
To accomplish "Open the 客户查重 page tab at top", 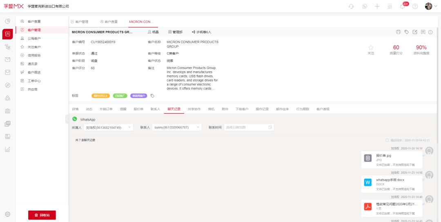I will [109, 22].
